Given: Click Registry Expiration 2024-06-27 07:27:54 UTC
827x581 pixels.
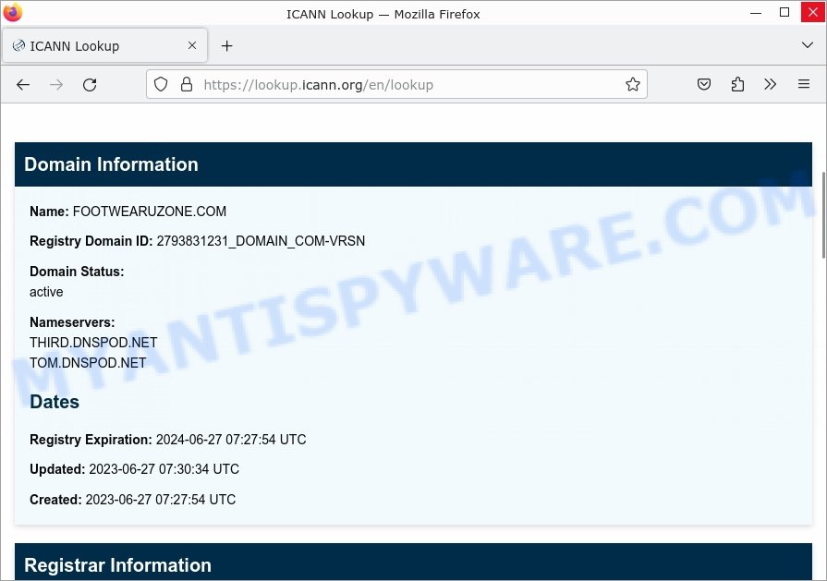Looking at the screenshot, I should [x=231, y=440].
